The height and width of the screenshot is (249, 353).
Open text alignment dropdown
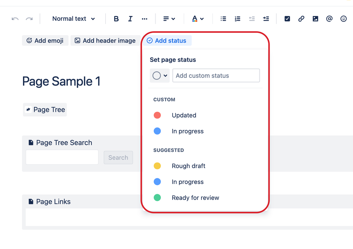[169, 19]
